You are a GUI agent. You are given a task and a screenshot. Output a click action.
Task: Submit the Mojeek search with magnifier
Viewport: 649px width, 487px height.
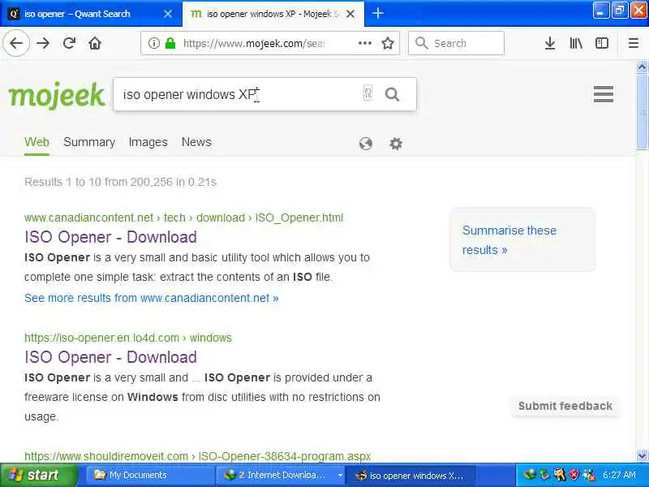tap(392, 94)
